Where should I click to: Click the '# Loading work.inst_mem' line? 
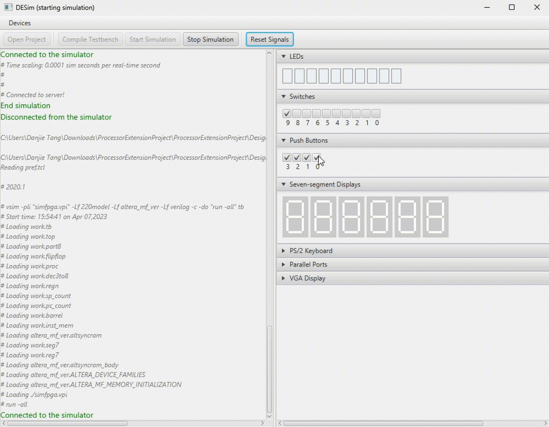pos(37,325)
